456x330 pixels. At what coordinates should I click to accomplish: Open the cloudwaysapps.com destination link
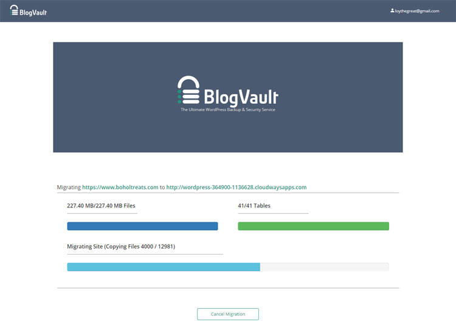pyautogui.click(x=236, y=187)
